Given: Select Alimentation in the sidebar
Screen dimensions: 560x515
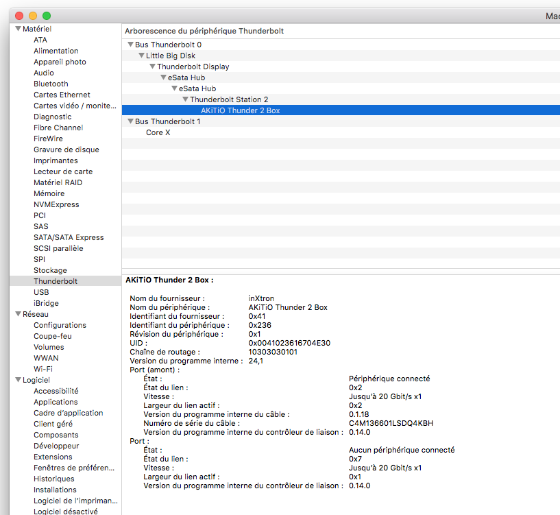Looking at the screenshot, I should 56,51.
